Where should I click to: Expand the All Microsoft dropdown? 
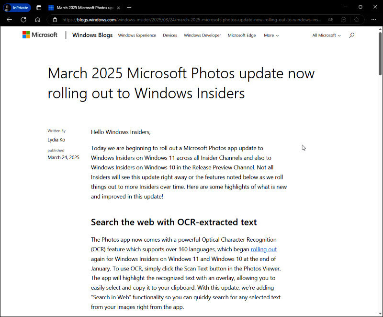pos(327,35)
